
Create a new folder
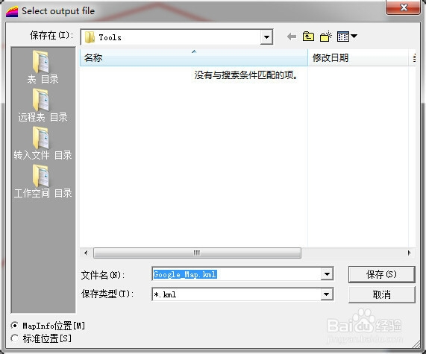(x=326, y=37)
